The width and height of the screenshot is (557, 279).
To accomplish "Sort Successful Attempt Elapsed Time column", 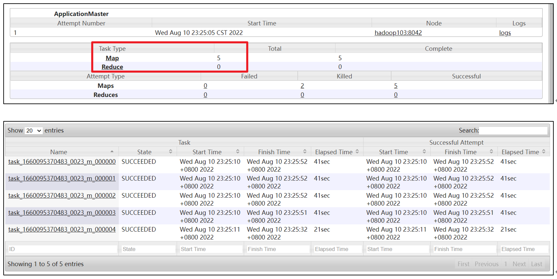I will coord(544,152).
